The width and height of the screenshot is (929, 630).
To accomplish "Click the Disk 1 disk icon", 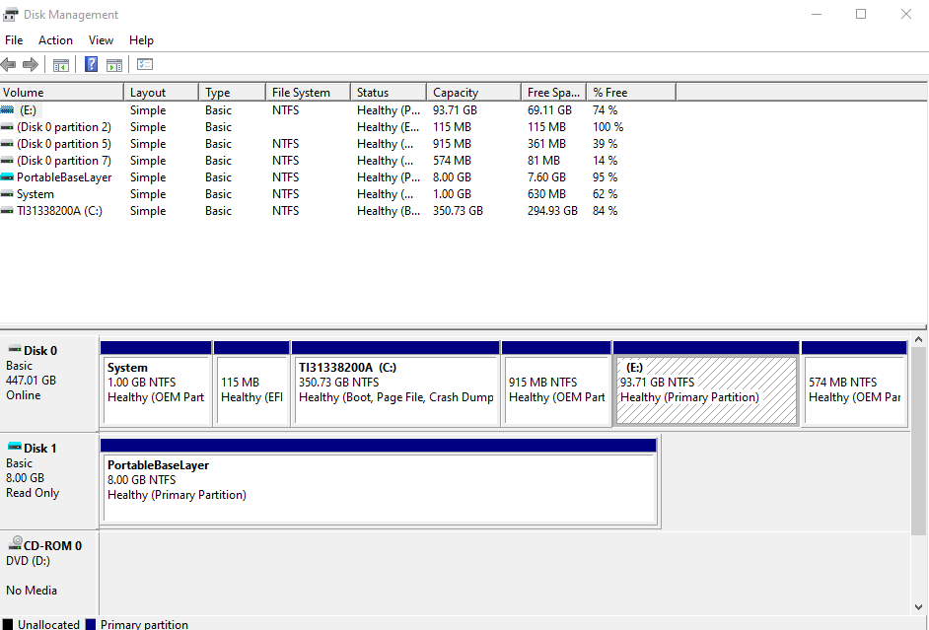I will (x=14, y=448).
